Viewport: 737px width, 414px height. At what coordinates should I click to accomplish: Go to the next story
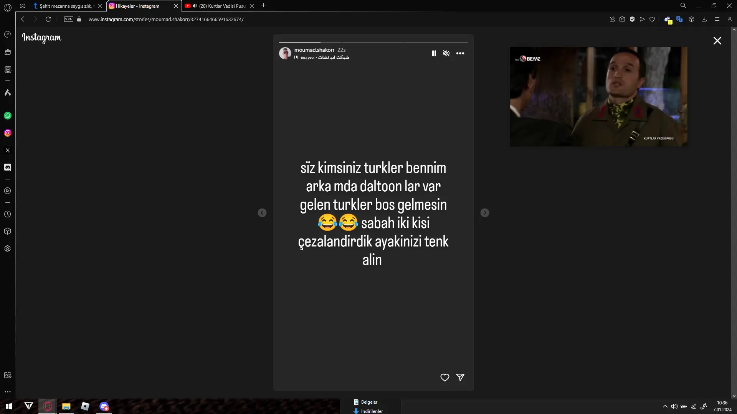[485, 213]
